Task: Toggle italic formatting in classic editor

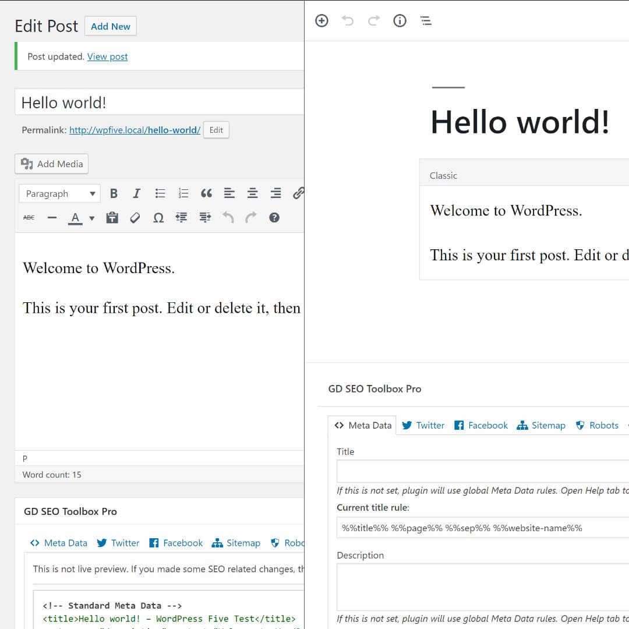Action: (136, 194)
